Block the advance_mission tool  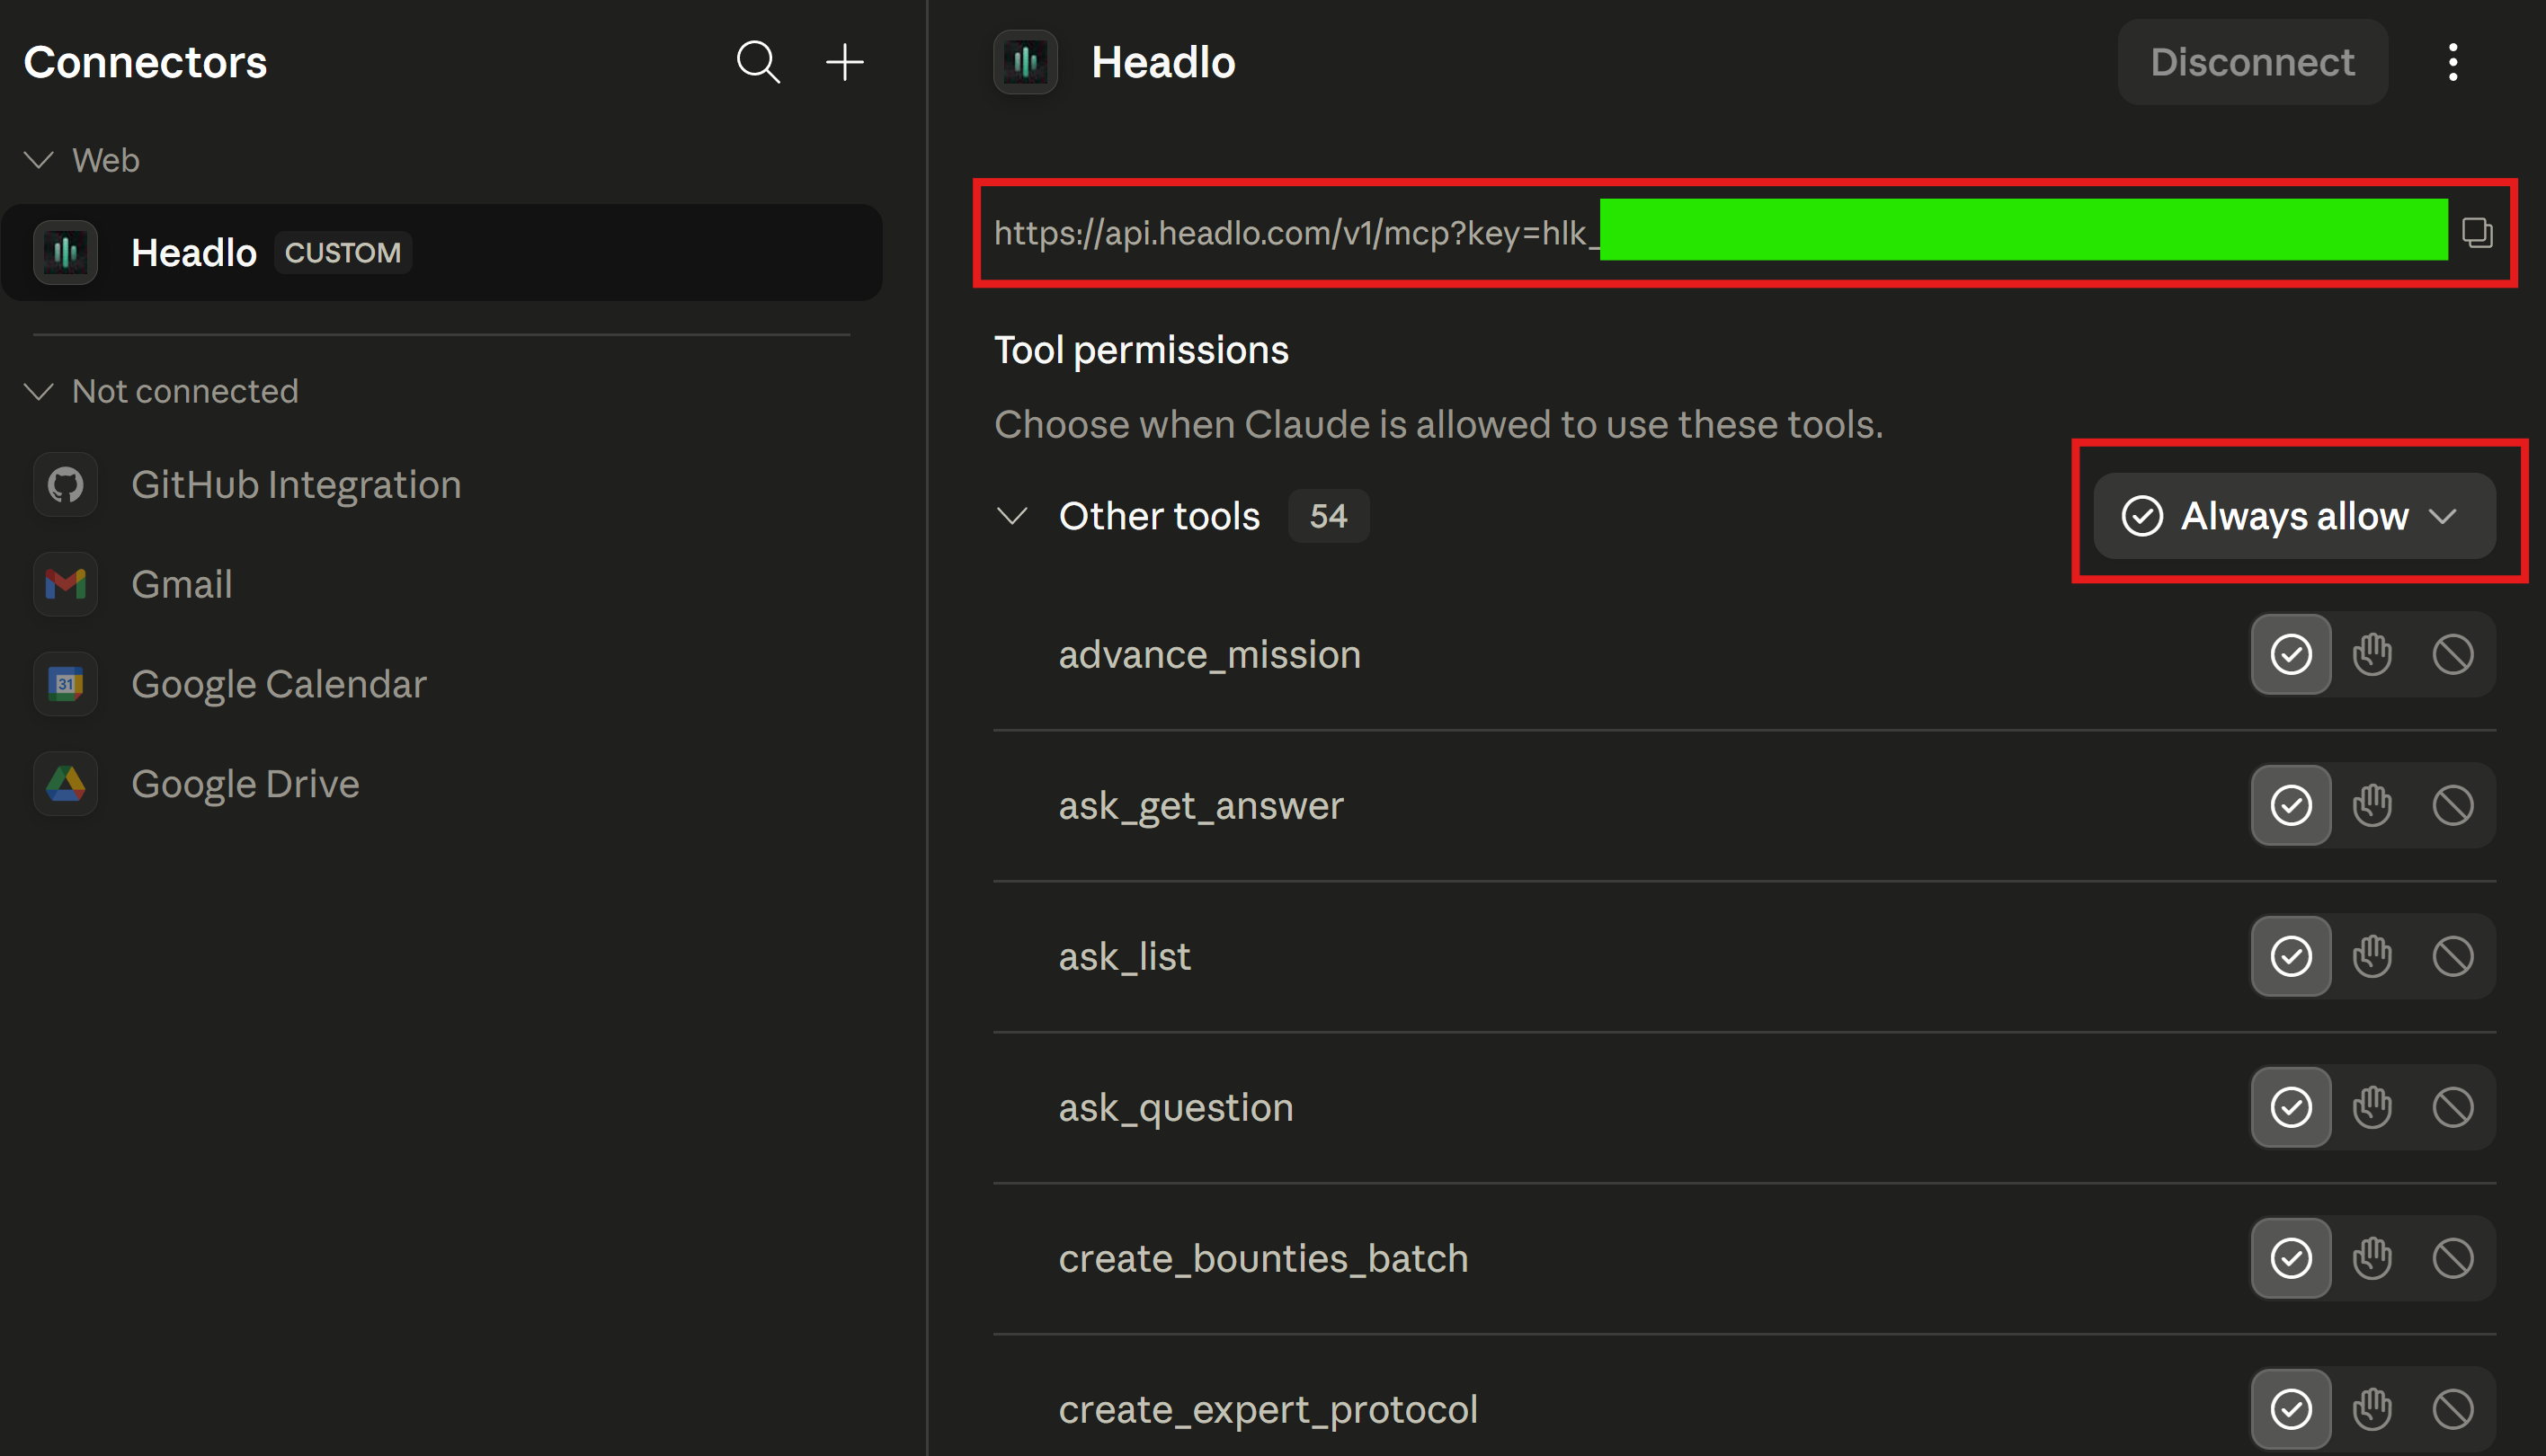coord(2453,655)
